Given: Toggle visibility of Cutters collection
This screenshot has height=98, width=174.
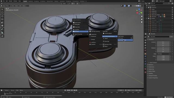Looking at the screenshot, I should coord(172,18).
